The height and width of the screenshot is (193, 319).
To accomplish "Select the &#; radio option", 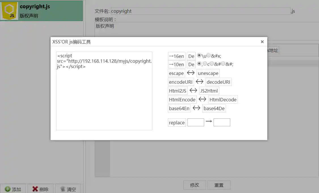I will [x=223, y=64].
